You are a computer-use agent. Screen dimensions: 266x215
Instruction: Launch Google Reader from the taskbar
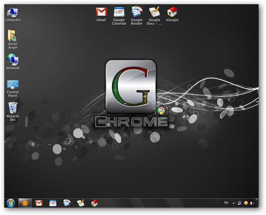[x=67, y=203]
